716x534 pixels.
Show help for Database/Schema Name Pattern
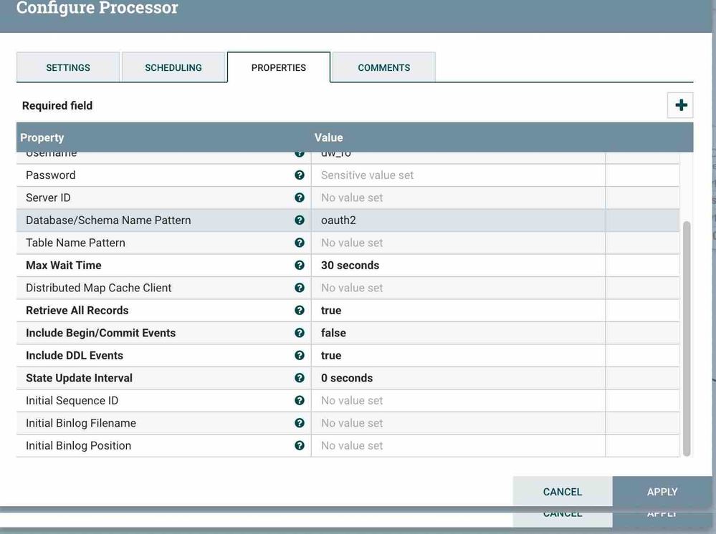(300, 220)
